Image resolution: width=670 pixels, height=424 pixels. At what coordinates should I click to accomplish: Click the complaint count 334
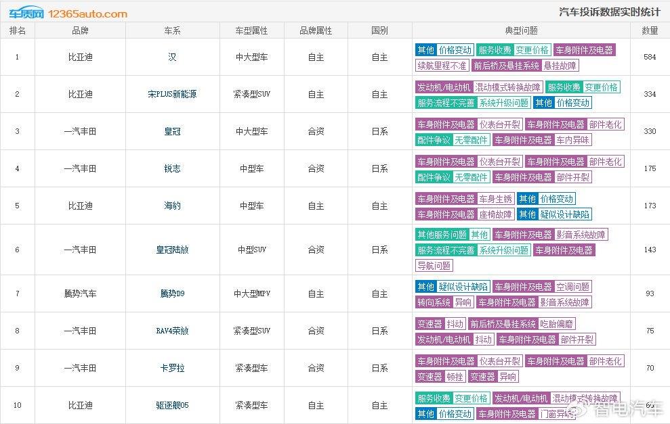pyautogui.click(x=650, y=94)
